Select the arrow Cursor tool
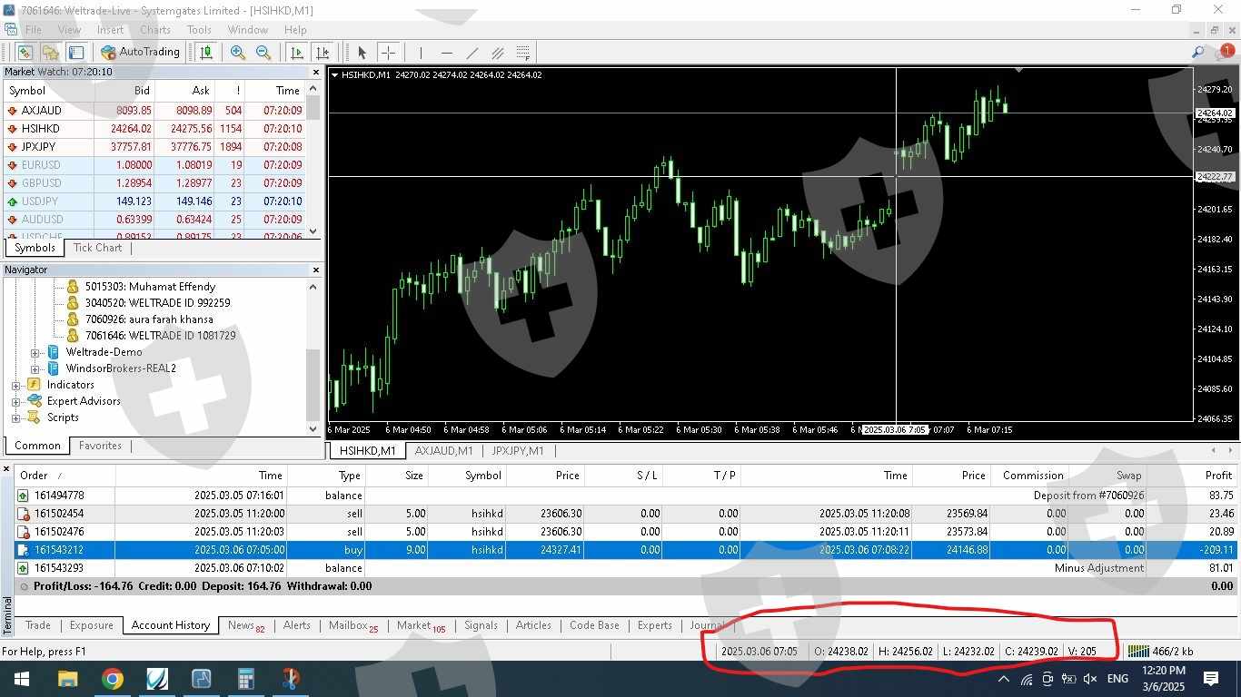Image resolution: width=1241 pixels, height=697 pixels. [x=362, y=53]
